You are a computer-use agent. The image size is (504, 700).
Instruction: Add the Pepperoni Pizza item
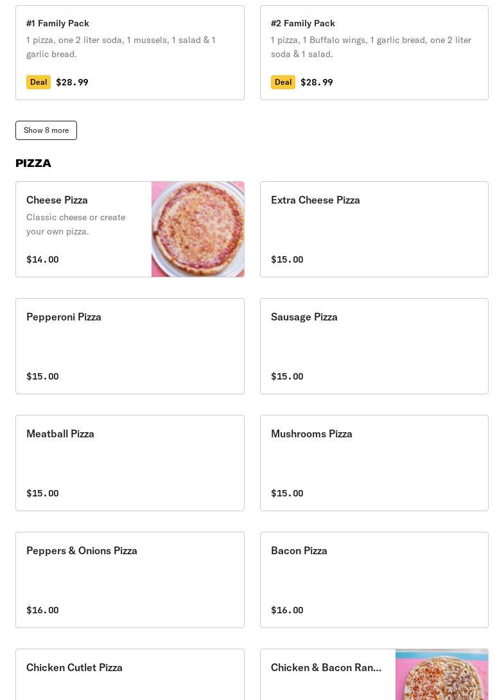(130, 346)
